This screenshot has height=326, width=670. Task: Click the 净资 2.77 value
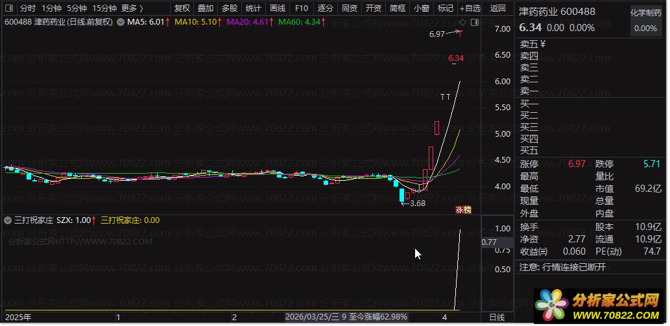[x=577, y=239]
